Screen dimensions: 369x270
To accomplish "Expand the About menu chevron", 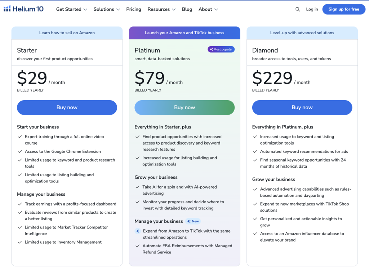I will point(216,9).
